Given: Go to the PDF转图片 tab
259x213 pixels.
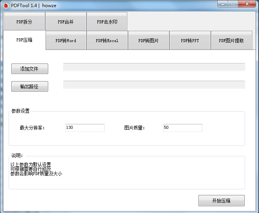Looking at the screenshot, I should [x=148, y=41].
